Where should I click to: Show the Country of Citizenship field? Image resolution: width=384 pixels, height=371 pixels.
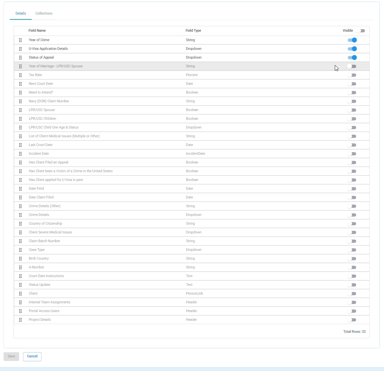point(352,224)
